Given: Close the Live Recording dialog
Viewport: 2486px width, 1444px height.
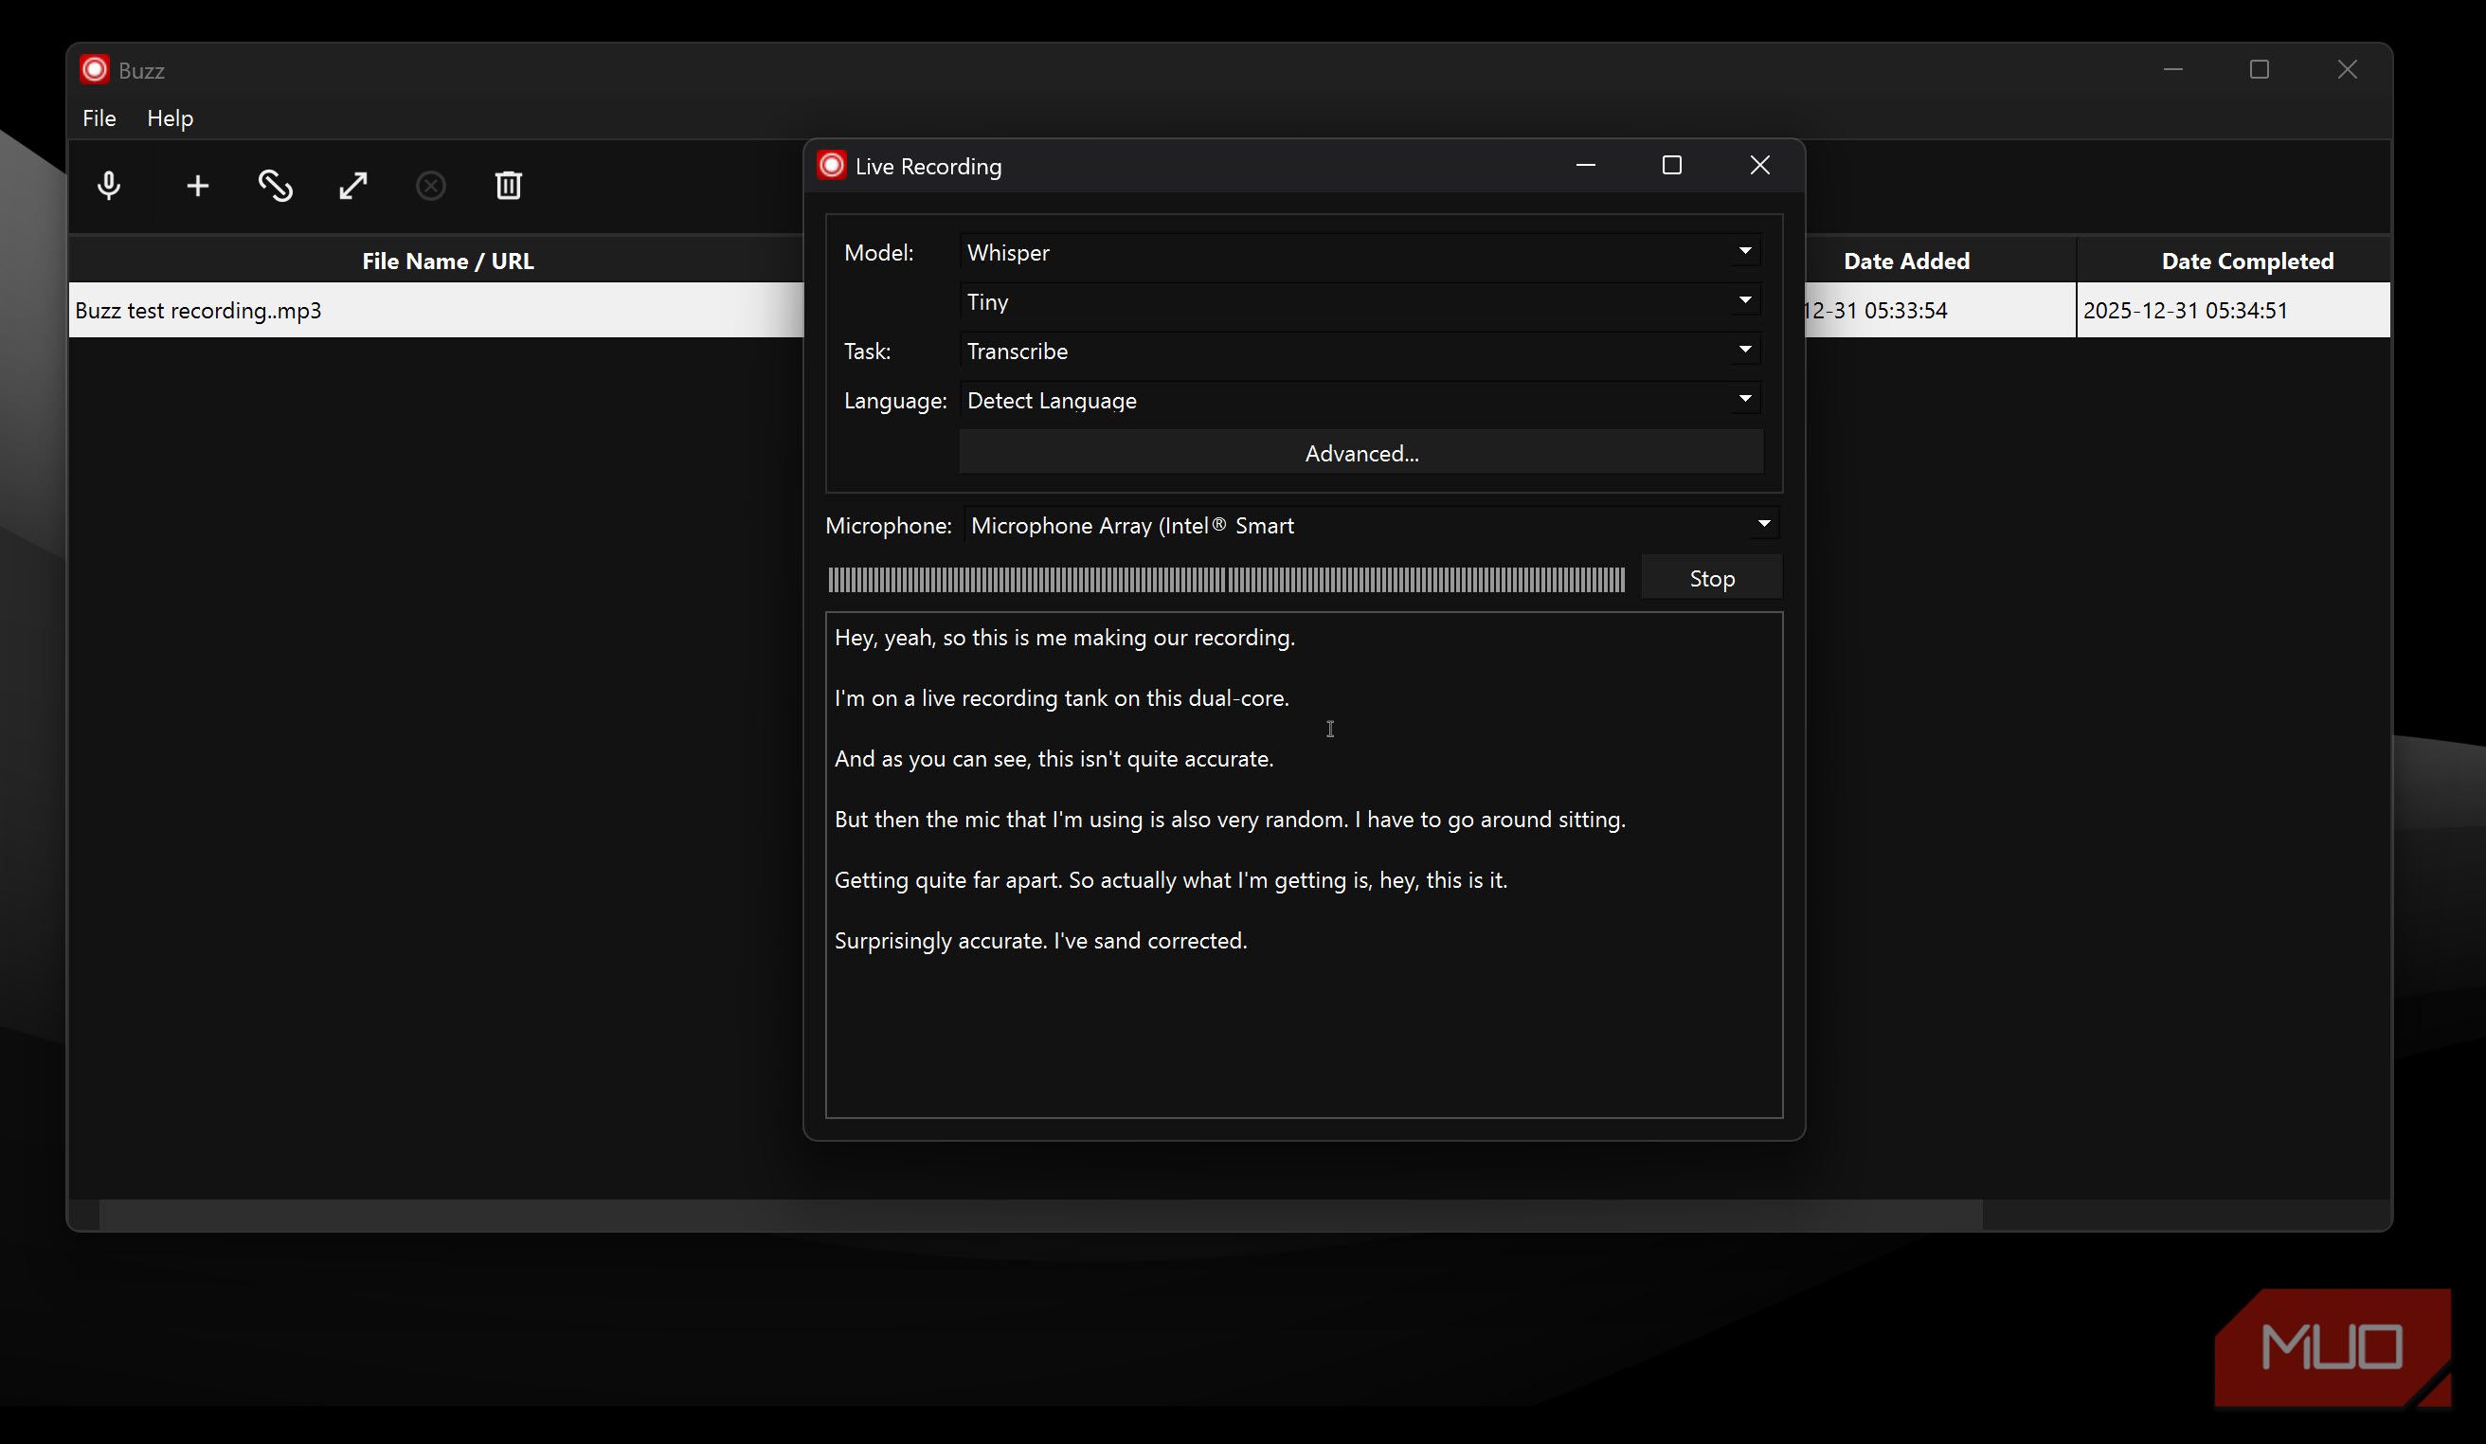Looking at the screenshot, I should click(x=1760, y=165).
